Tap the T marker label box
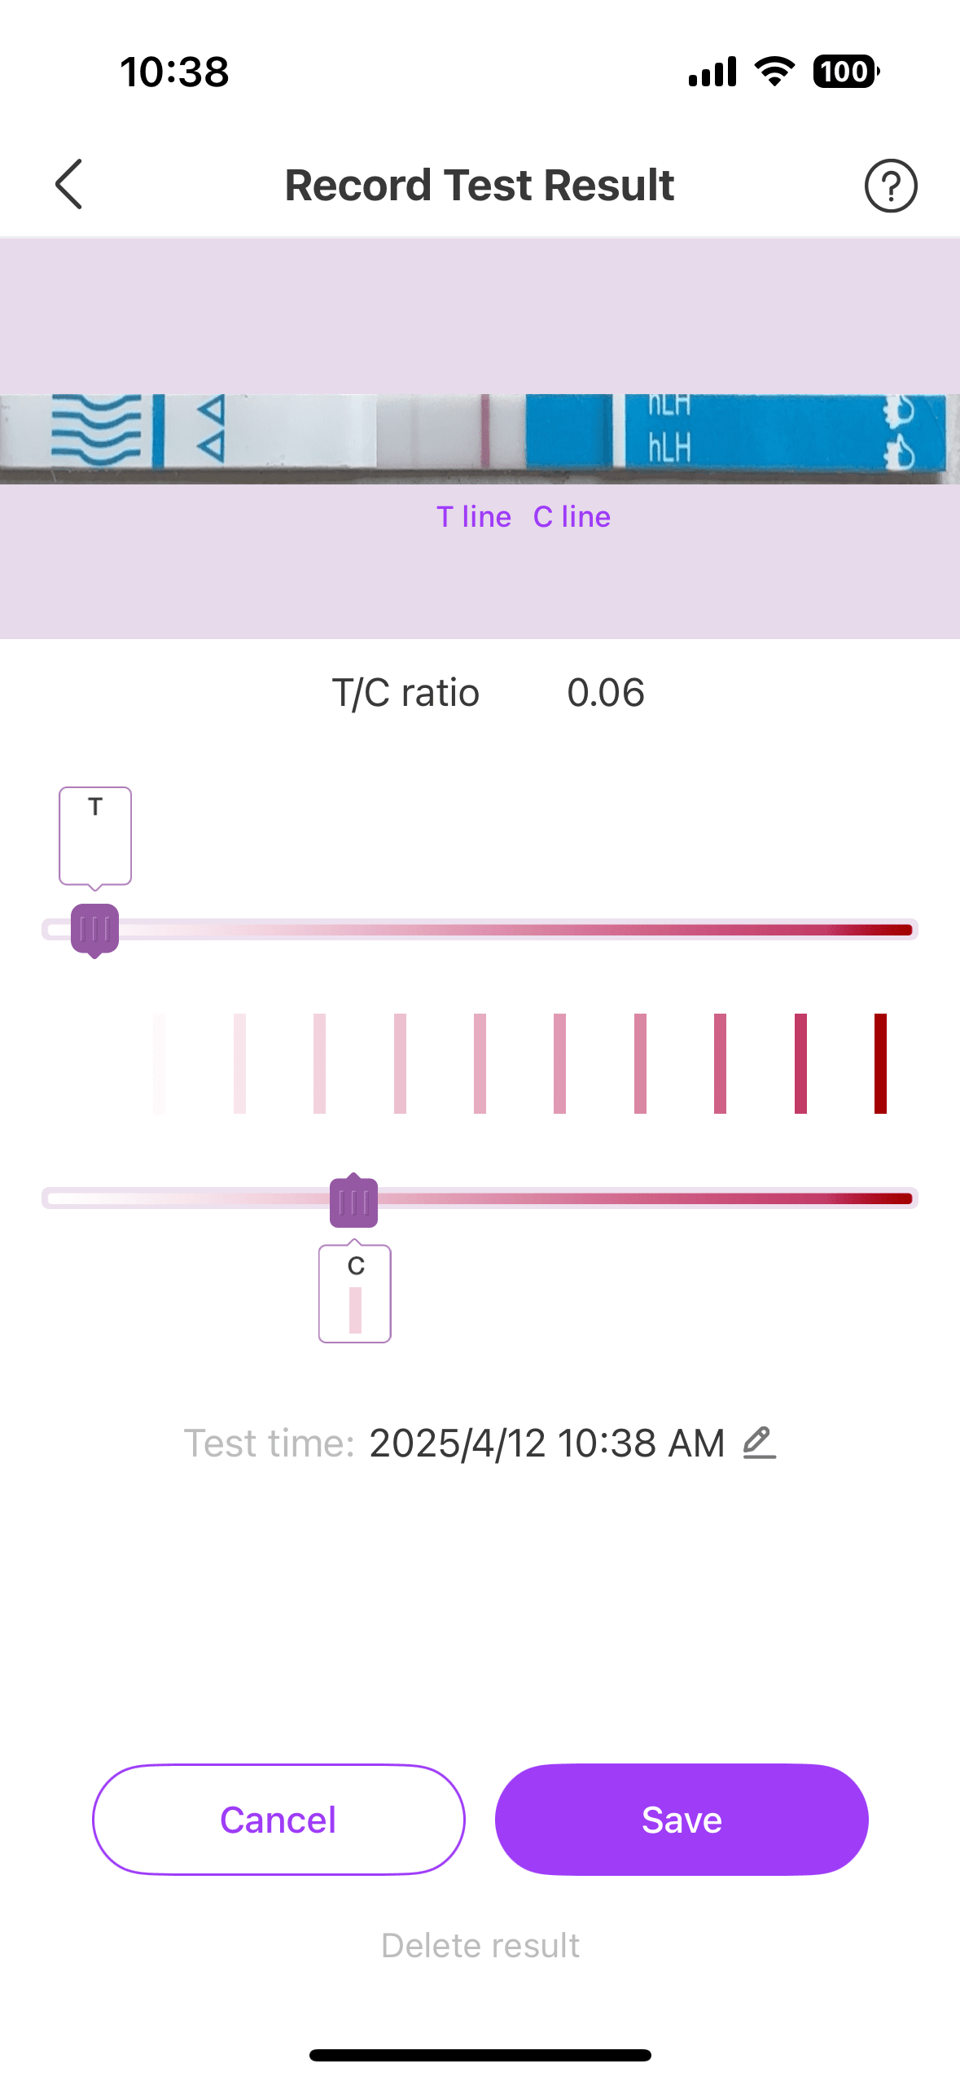The height and width of the screenshot is (2081, 960). (x=95, y=835)
